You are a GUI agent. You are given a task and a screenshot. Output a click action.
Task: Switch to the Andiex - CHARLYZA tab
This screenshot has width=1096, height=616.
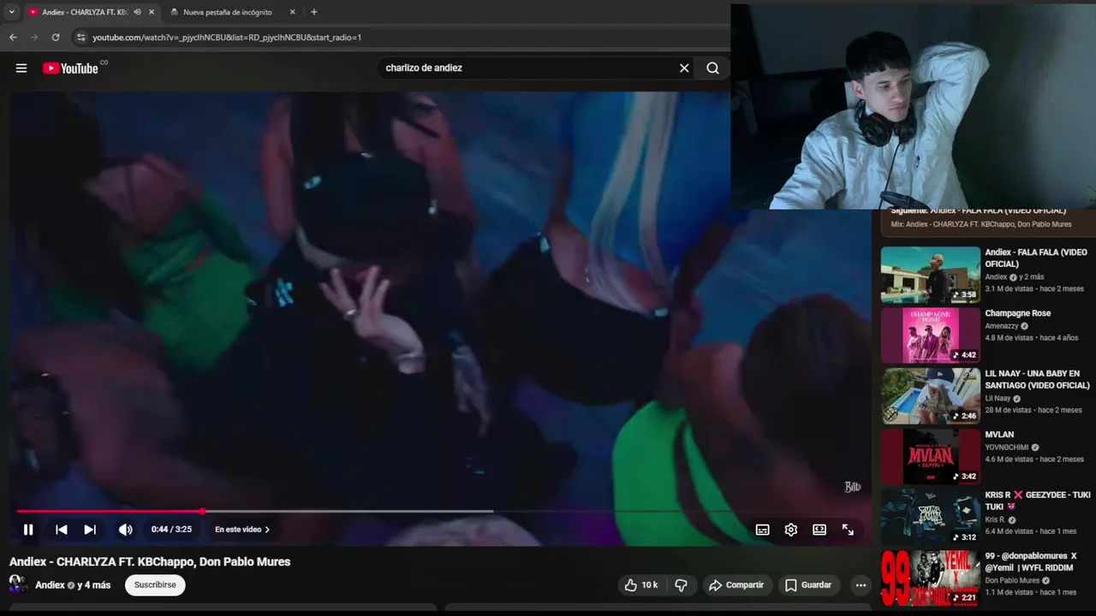84,12
